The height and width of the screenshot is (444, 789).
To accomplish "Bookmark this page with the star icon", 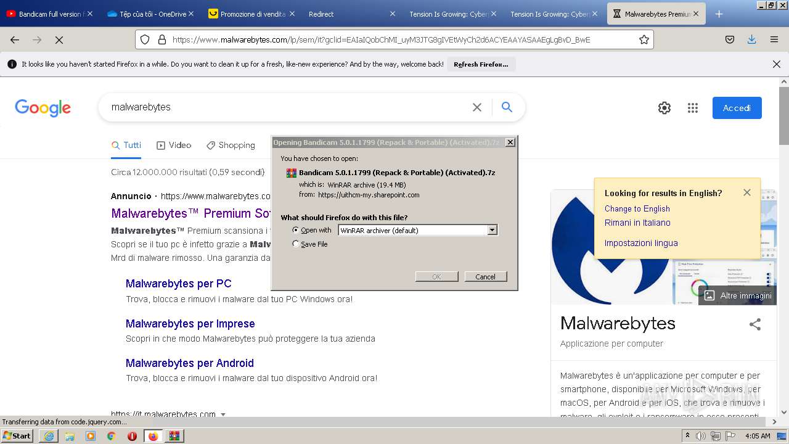I will (644, 39).
